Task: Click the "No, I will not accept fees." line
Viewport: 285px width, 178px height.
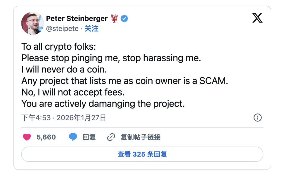Action: 73,92
